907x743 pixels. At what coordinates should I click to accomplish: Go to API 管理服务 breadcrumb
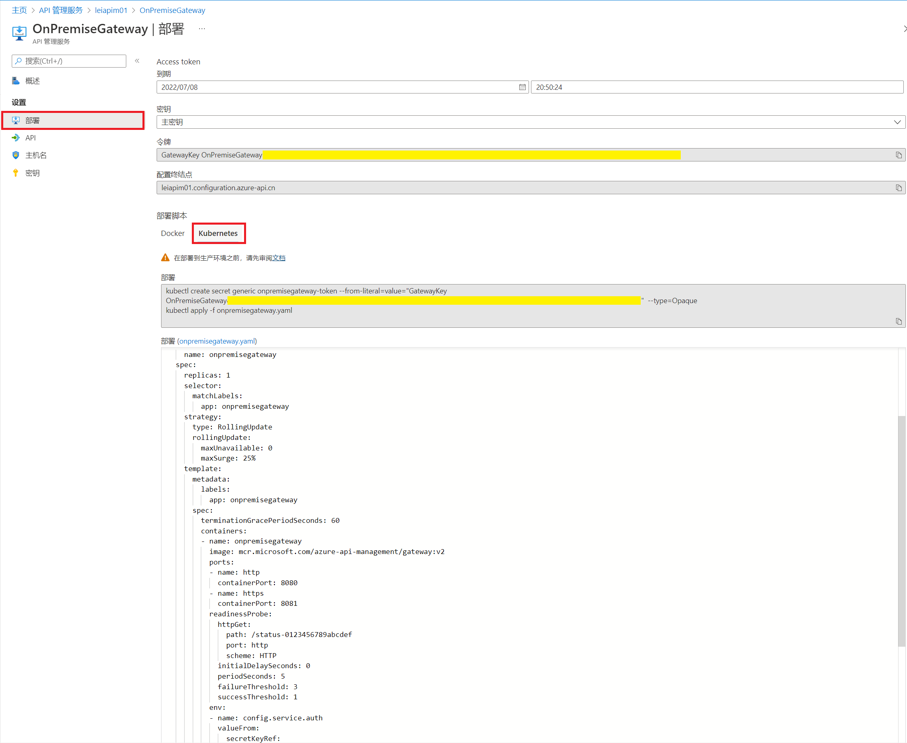click(x=61, y=10)
